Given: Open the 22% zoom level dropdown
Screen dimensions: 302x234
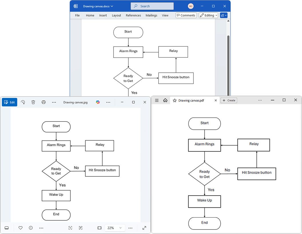Looking at the screenshot, I should click(115, 228).
